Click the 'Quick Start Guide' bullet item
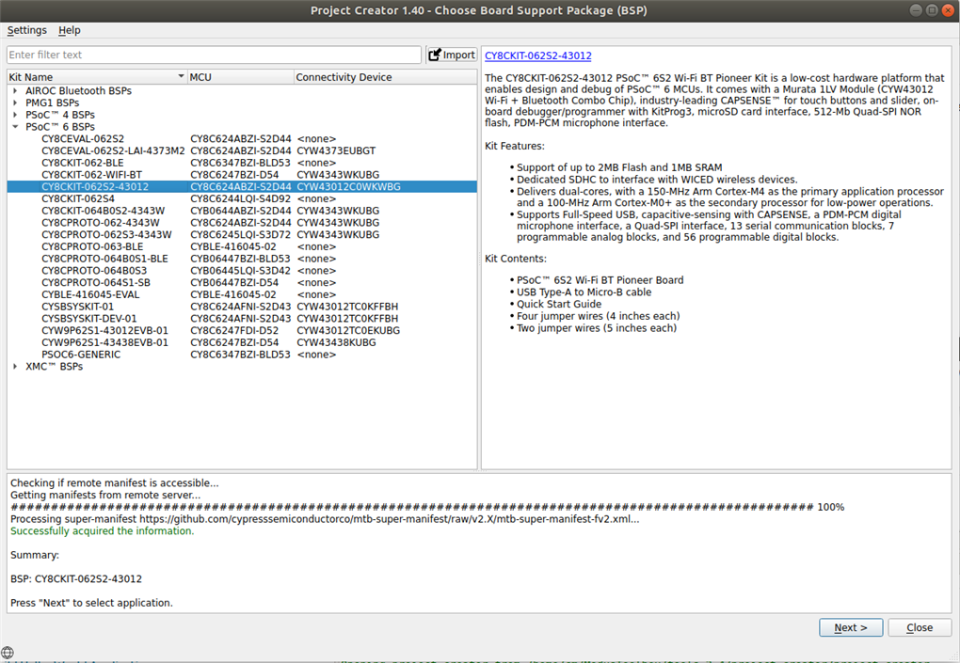This screenshot has width=960, height=663. tap(559, 304)
